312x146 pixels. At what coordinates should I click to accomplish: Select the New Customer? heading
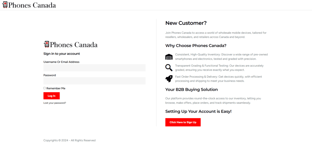(x=186, y=23)
